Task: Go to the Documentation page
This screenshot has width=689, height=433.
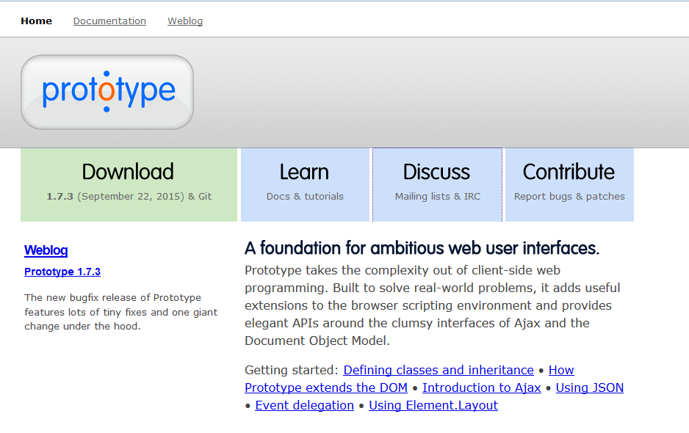Action: pos(109,21)
